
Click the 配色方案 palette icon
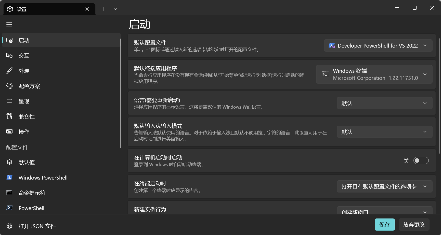pos(9,86)
